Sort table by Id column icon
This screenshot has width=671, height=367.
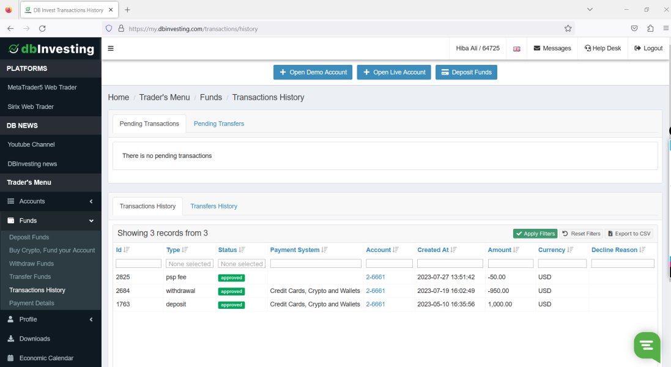127,250
